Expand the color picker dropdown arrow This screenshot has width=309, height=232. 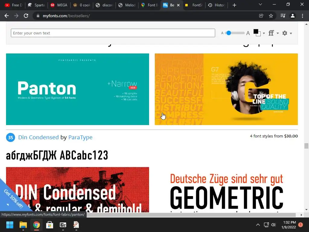coord(264,33)
